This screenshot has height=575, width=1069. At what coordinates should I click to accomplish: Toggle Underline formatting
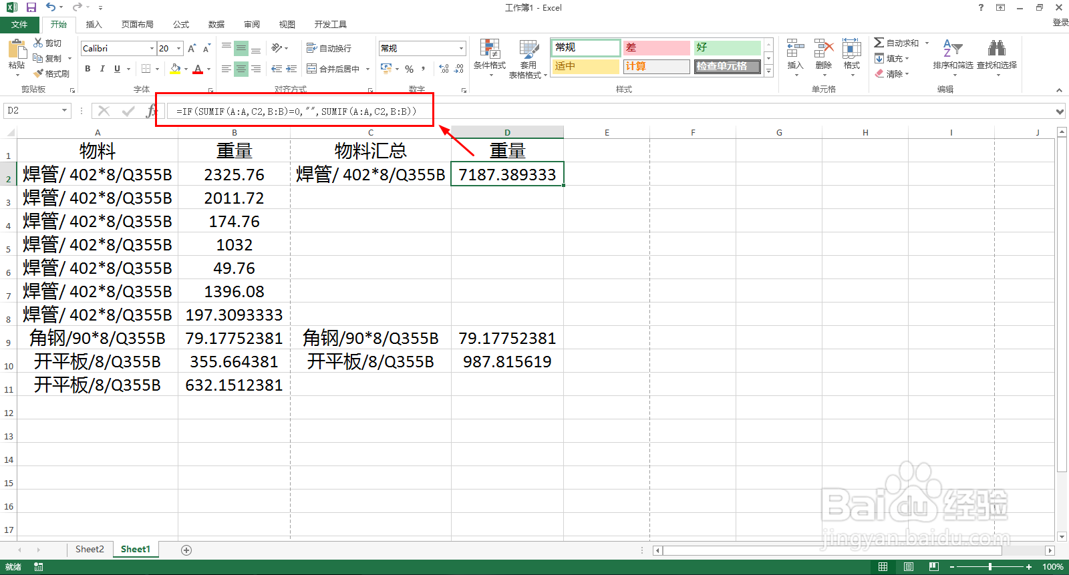(x=117, y=69)
